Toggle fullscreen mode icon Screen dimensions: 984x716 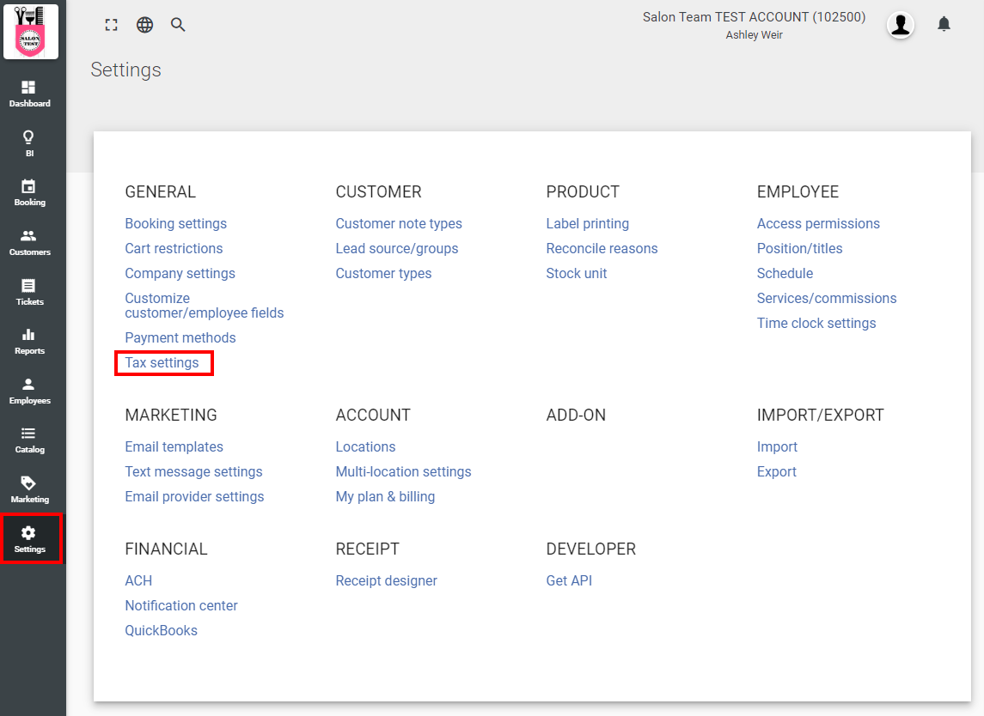click(x=111, y=25)
